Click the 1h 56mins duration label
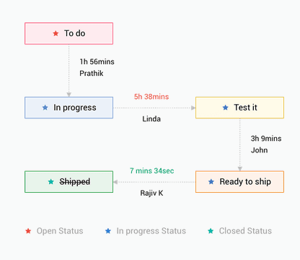The width and height of the screenshot is (300, 260). click(x=97, y=61)
